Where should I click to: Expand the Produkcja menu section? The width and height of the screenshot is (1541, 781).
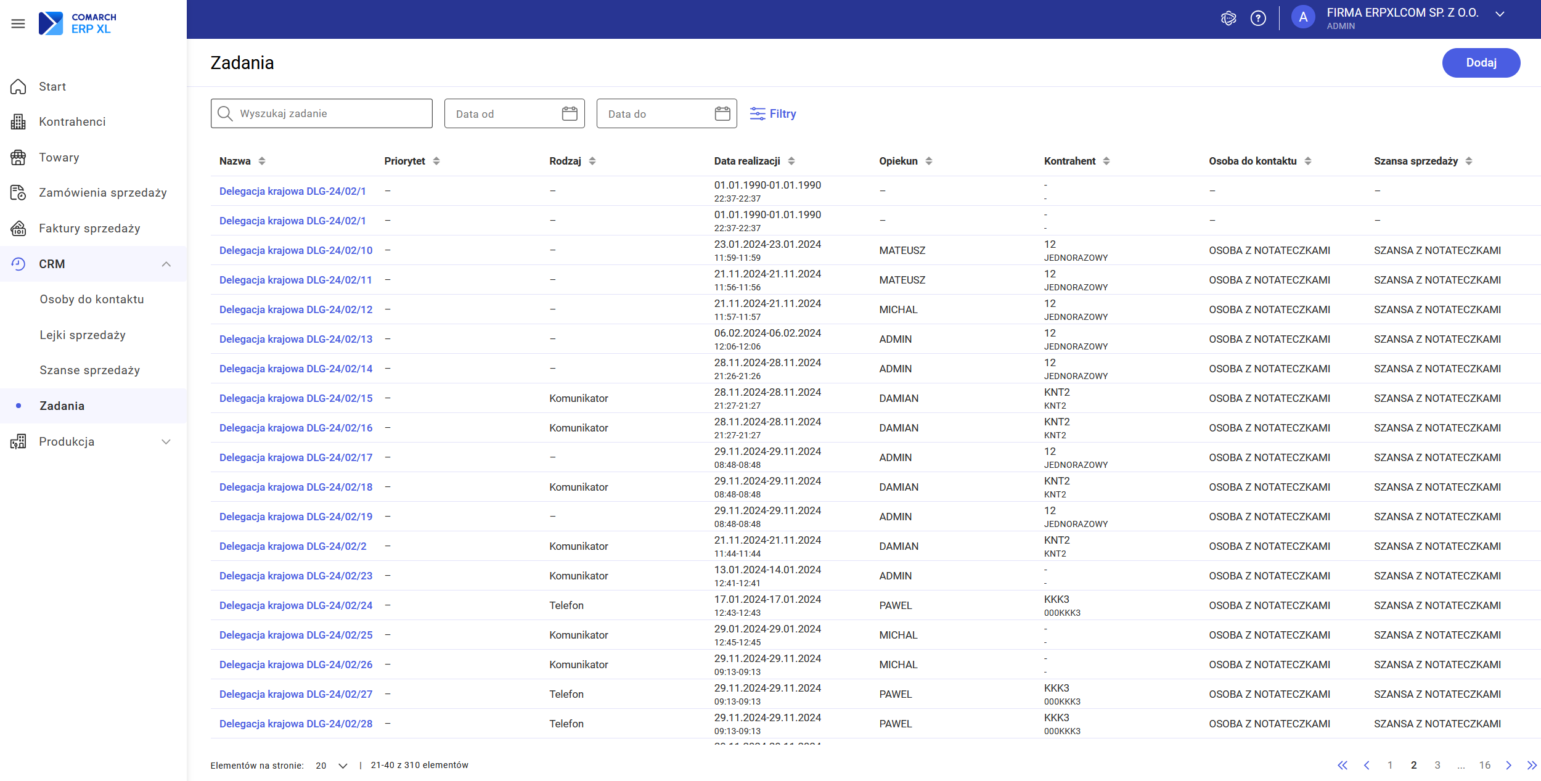(166, 441)
